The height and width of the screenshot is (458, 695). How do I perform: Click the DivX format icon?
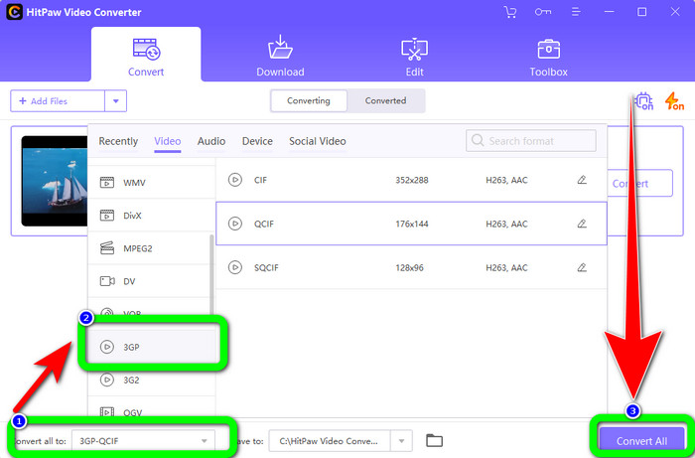[x=107, y=216]
